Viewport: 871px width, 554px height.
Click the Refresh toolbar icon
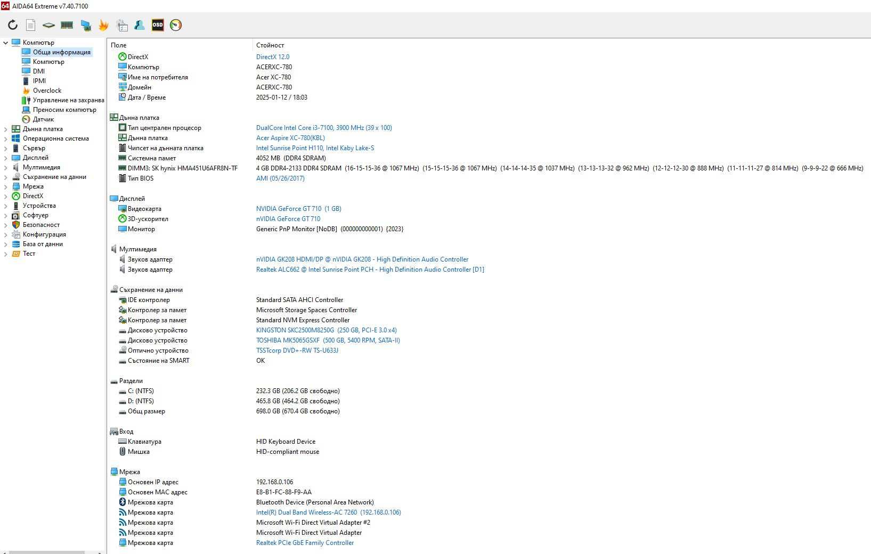pos(13,25)
